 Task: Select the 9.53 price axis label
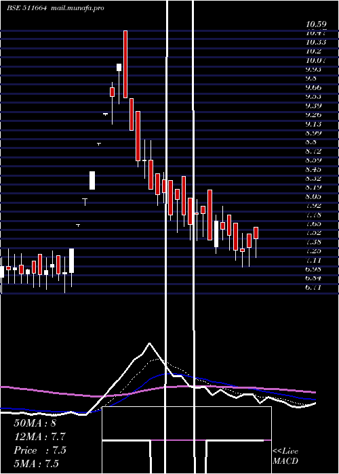[313, 97]
